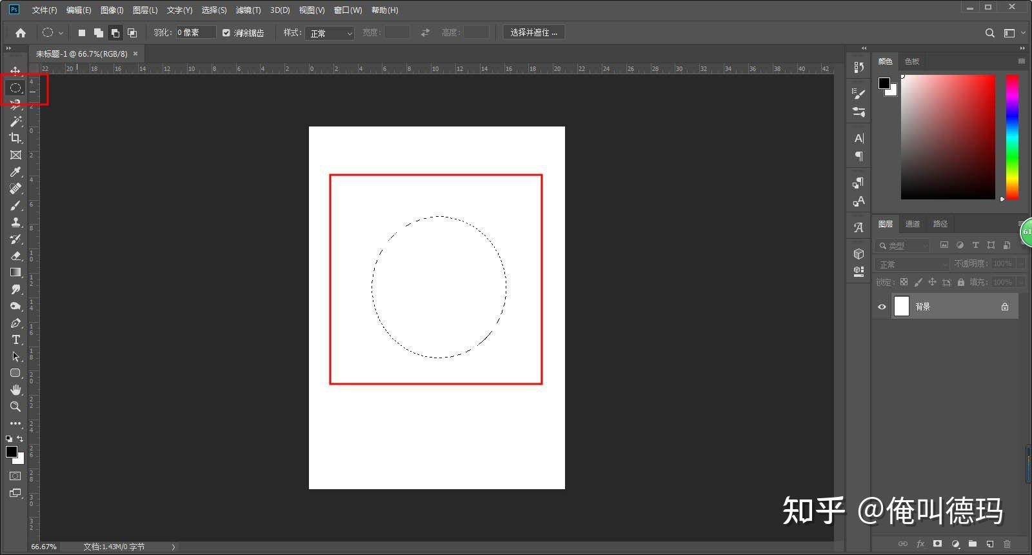Screen dimensions: 1032x555
Task: Toggle Quick Mask mode
Action: [x=15, y=476]
